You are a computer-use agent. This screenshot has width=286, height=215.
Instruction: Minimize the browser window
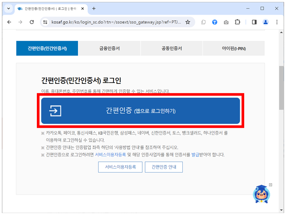[248, 8]
